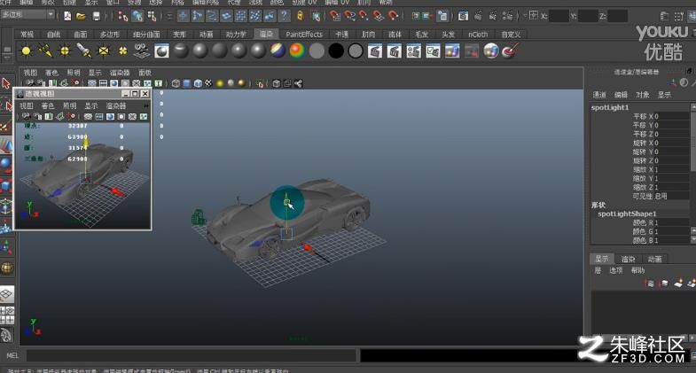696x373 pixels.
Task: Click the 平移 X value field
Action: (x=674, y=116)
